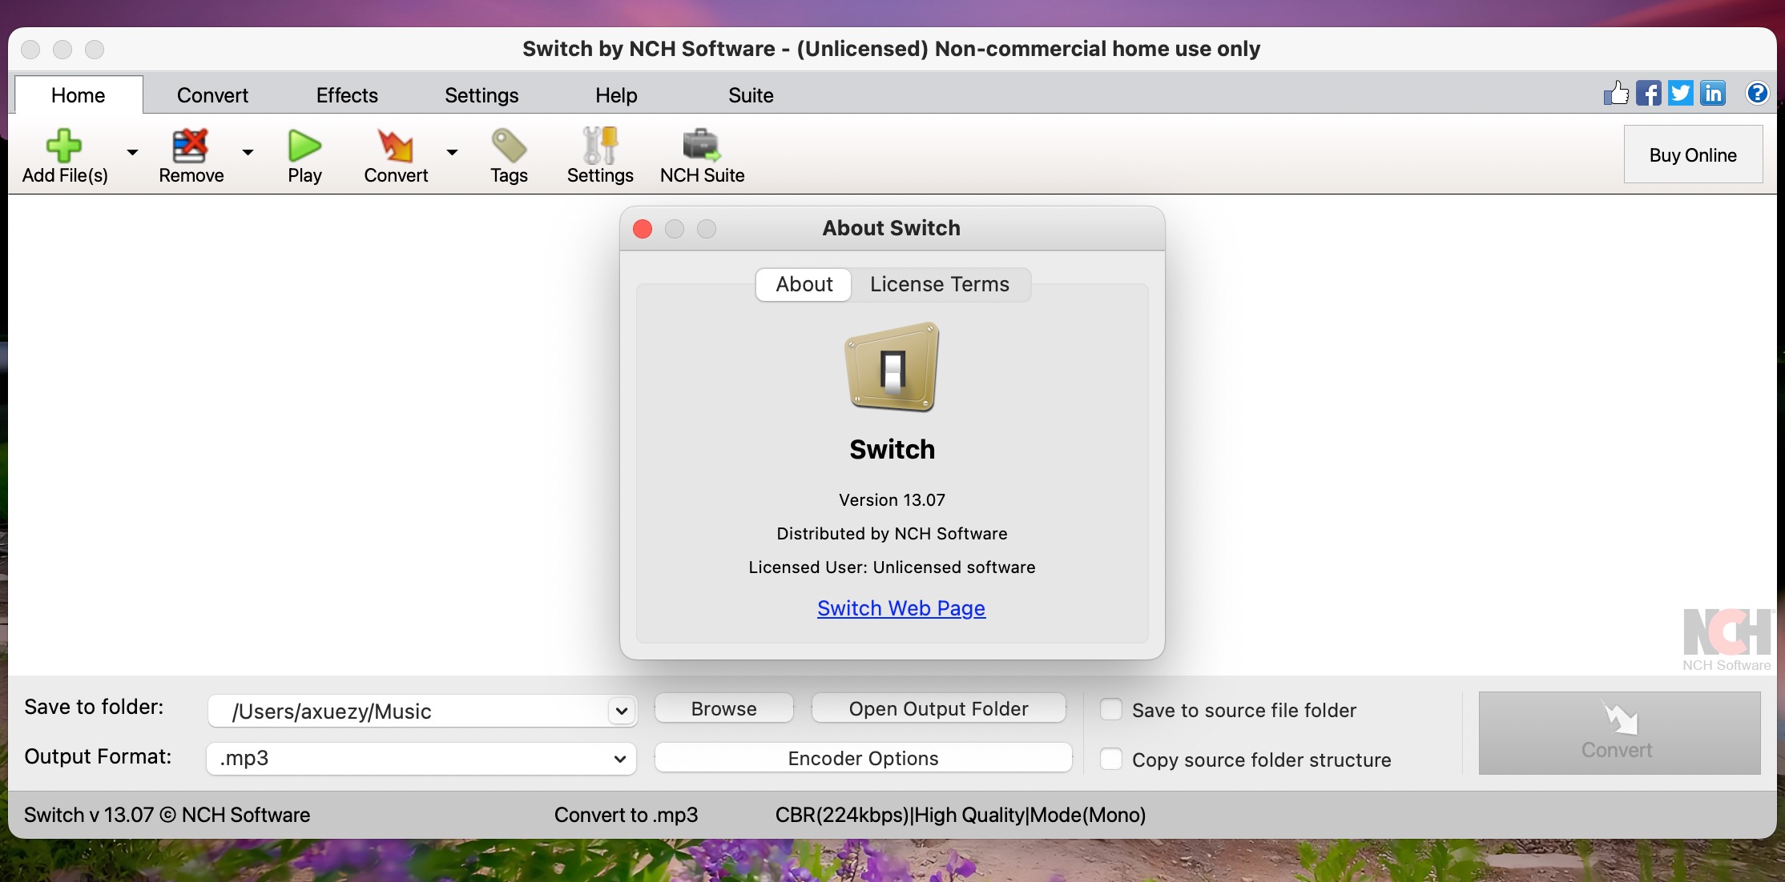Screen dimensions: 1785x882
Task: Open the Switch Web Page link
Action: coord(901,608)
